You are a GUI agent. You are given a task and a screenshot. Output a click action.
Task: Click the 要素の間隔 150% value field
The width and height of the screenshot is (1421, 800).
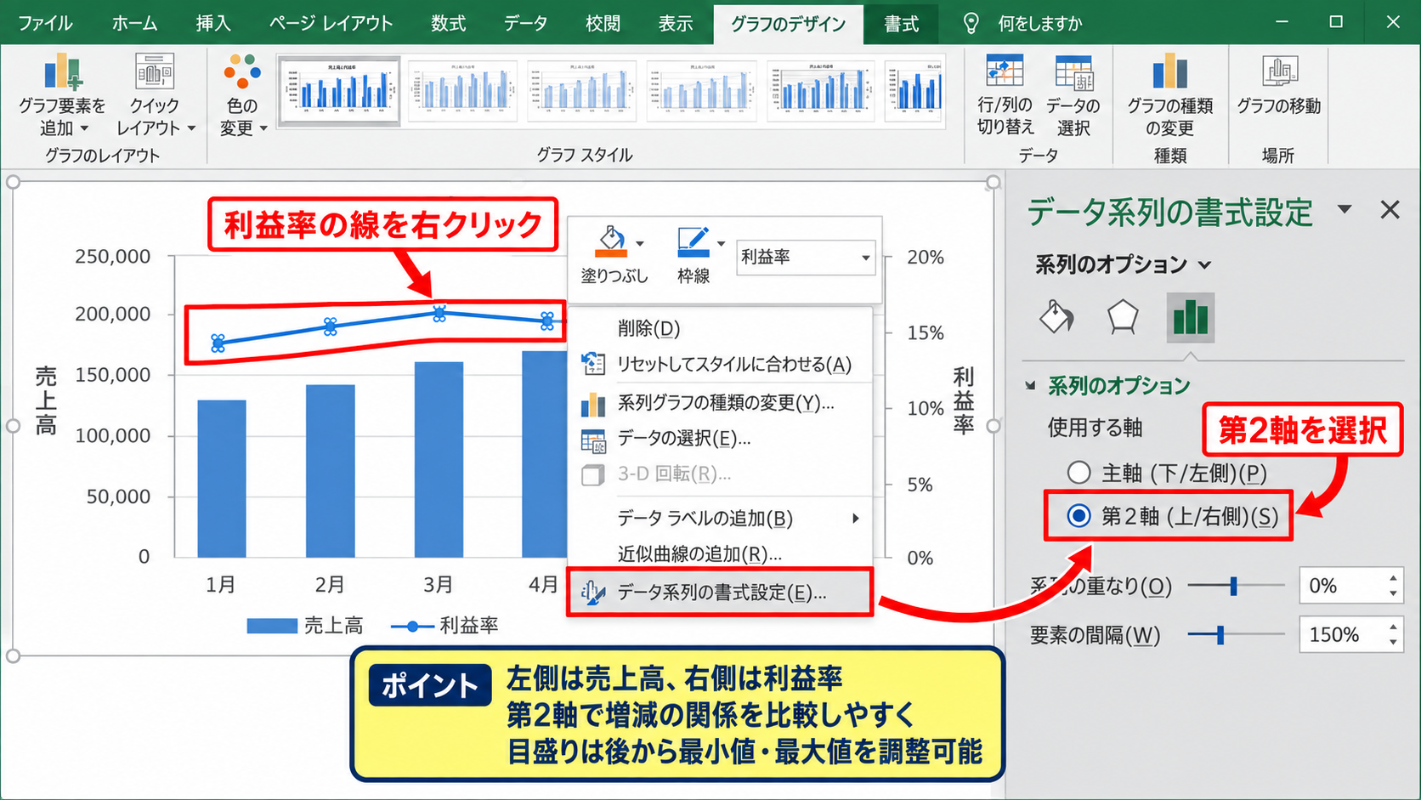click(1342, 635)
